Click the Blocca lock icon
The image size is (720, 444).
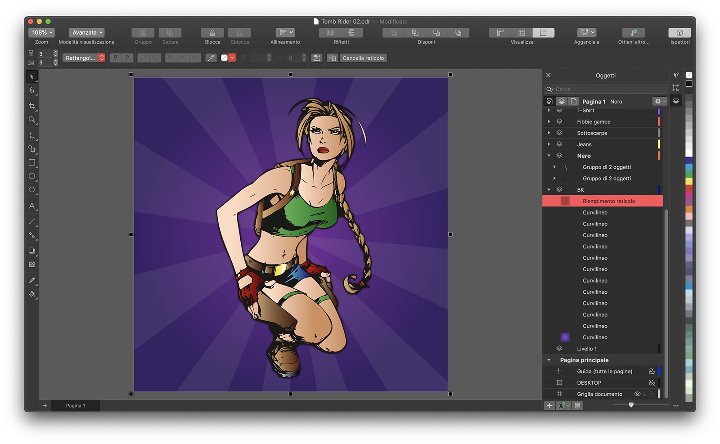tap(212, 33)
